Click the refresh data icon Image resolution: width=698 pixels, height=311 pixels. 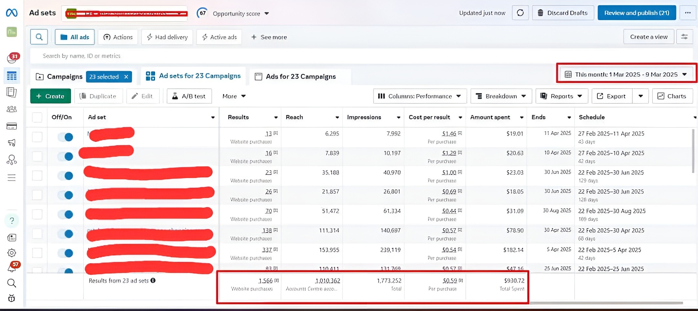click(x=520, y=13)
